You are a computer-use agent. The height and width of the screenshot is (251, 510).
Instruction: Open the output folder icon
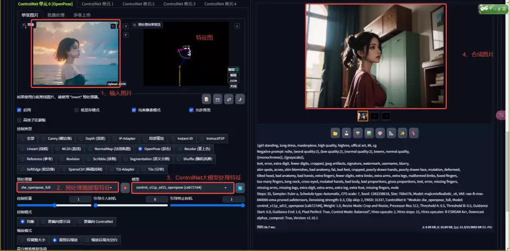coord(335,133)
